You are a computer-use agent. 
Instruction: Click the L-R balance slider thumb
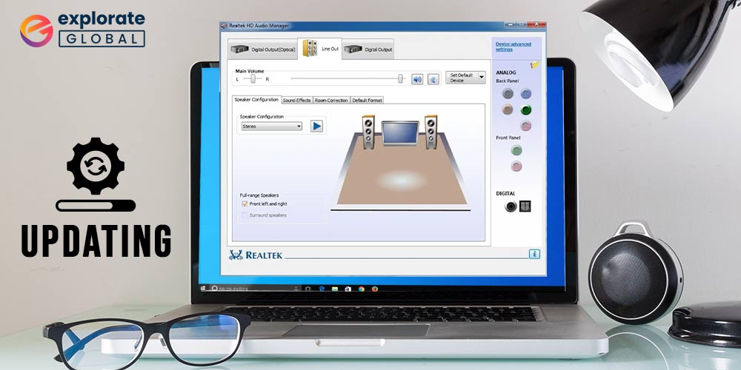[x=253, y=79]
